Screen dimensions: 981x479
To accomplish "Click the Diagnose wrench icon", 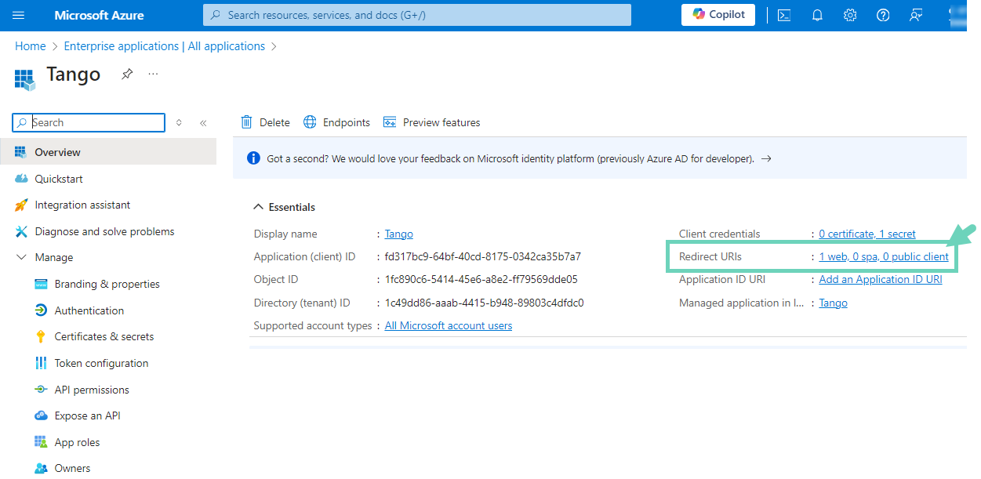I will tap(21, 231).
